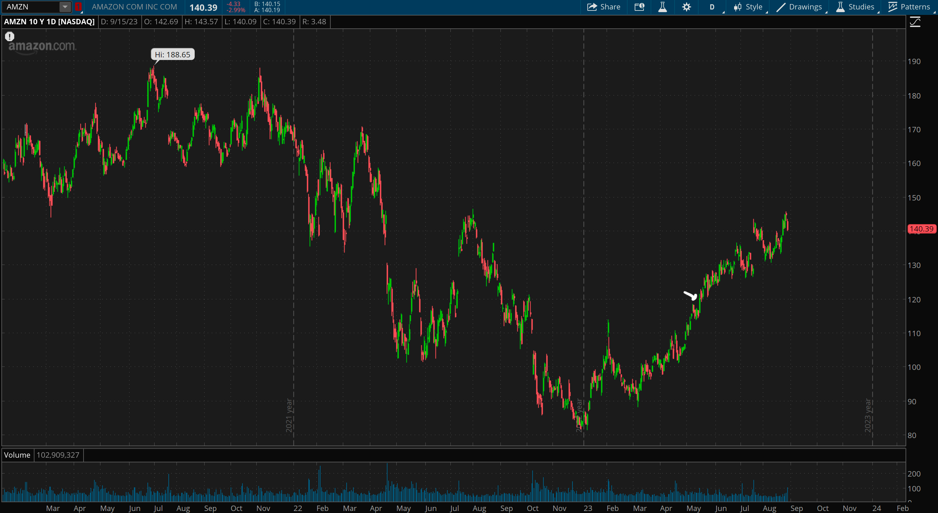Screen dimensions: 938x513
Task: Click the 150 price axis label
Action: pyautogui.click(x=914, y=198)
